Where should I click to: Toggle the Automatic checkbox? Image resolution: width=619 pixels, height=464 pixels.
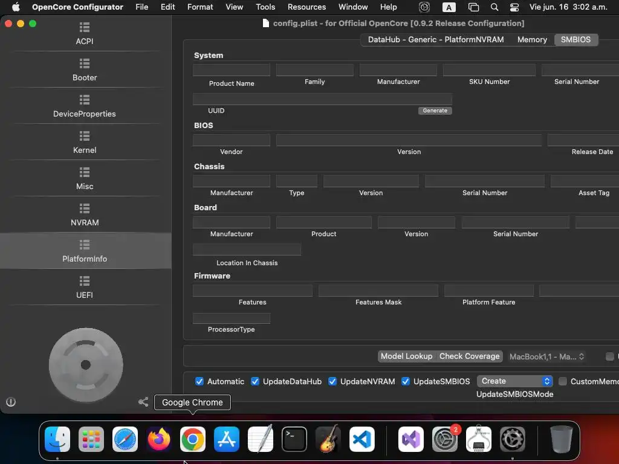[x=199, y=382]
